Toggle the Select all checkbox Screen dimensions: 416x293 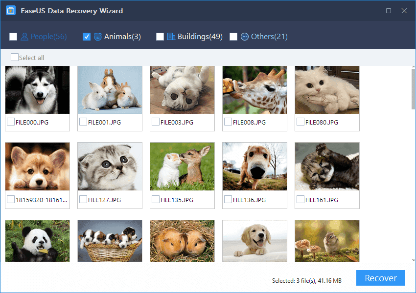coord(14,57)
